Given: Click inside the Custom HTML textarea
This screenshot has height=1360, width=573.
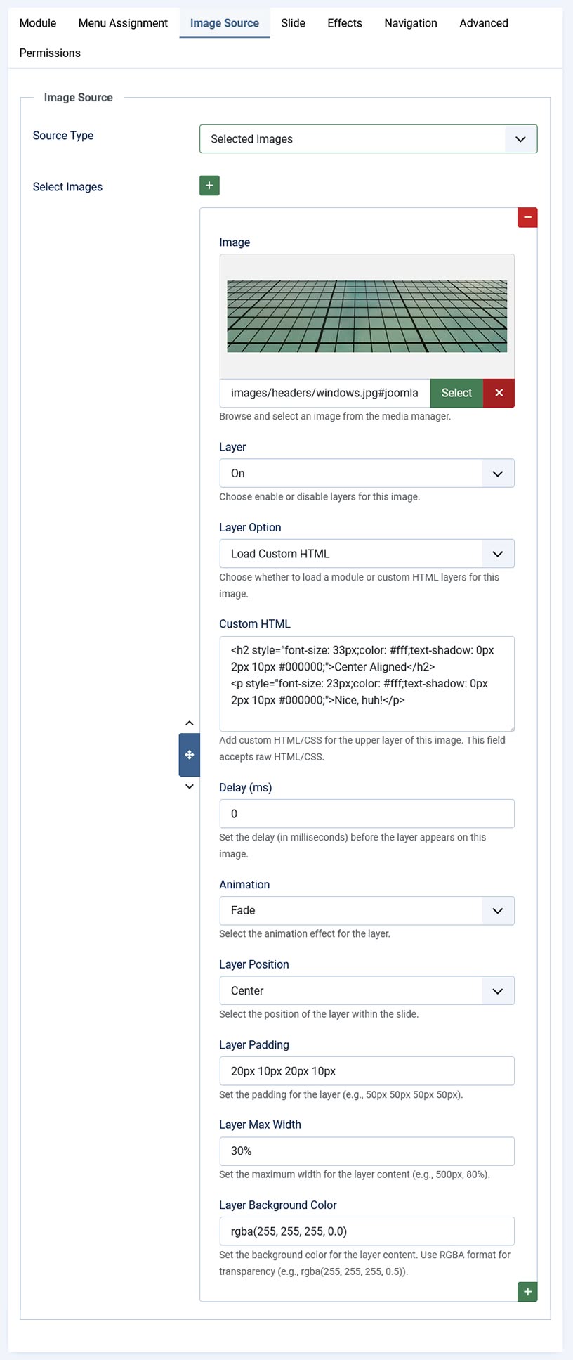Looking at the screenshot, I should tap(367, 684).
